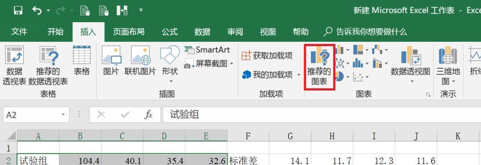Screen dimensions: 481x165
Task: Undo the last action
Action: [37, 11]
